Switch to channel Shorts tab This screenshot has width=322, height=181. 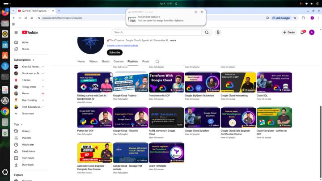click(x=106, y=61)
